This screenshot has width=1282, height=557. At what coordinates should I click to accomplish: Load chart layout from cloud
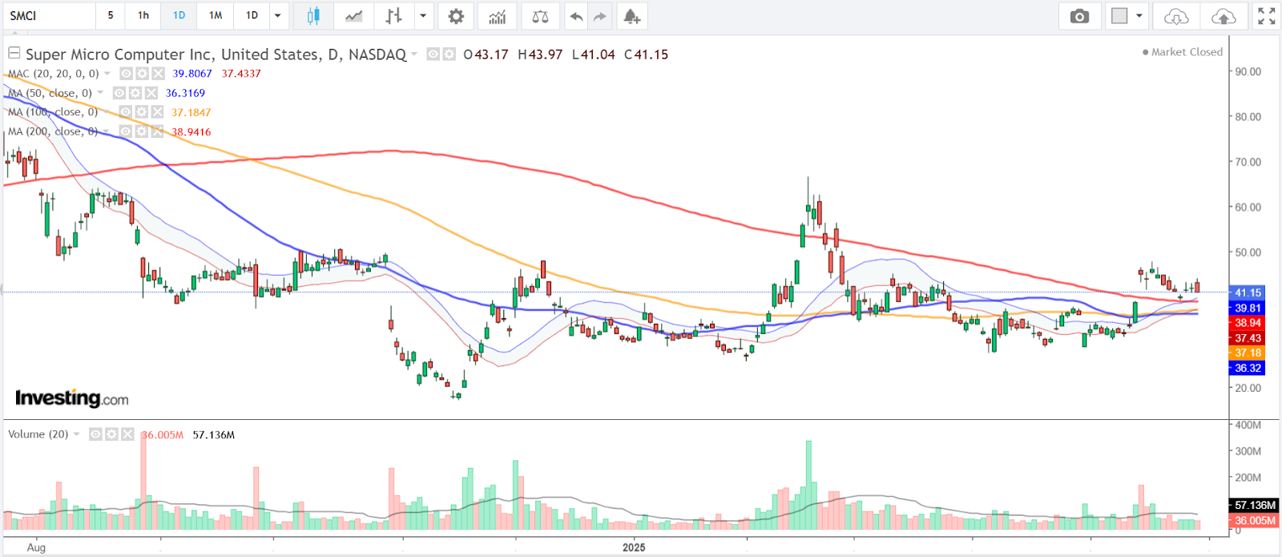click(x=1176, y=16)
